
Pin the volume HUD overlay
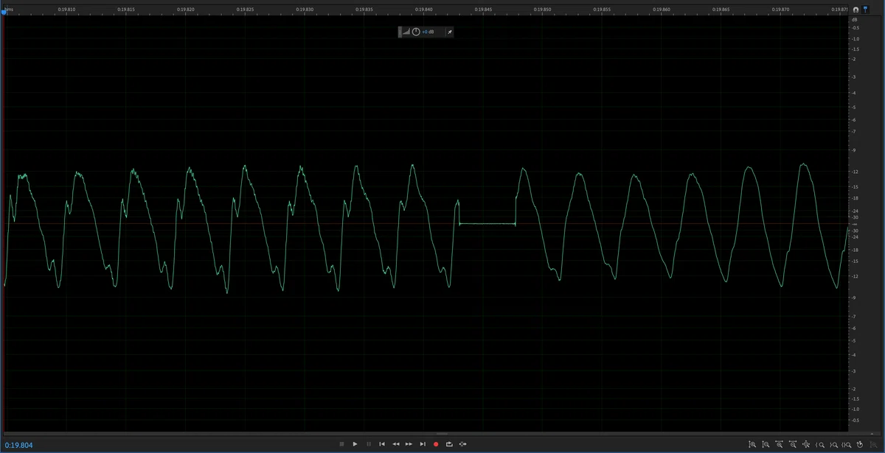click(450, 32)
